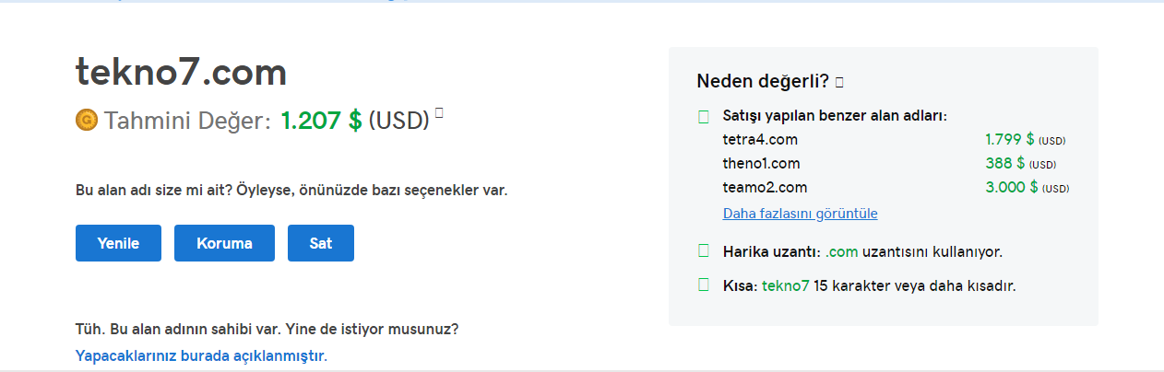The image size is (1164, 372).
Task: Click the icon beside Harika uzantı
Action: pos(704,250)
